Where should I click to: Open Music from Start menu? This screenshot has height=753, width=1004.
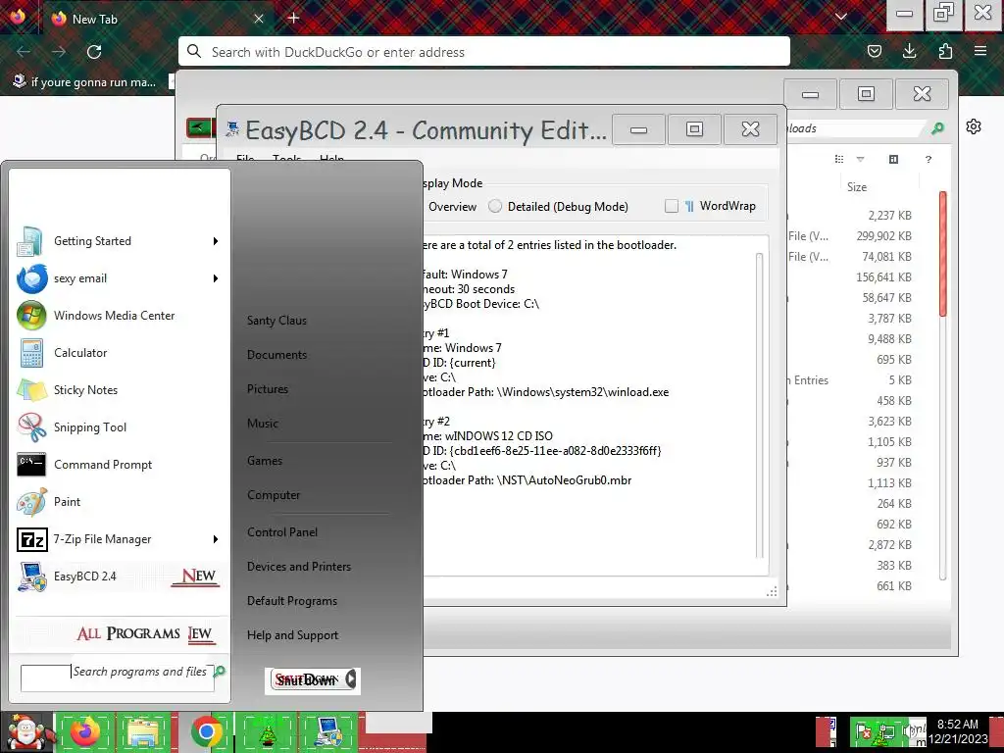(263, 424)
